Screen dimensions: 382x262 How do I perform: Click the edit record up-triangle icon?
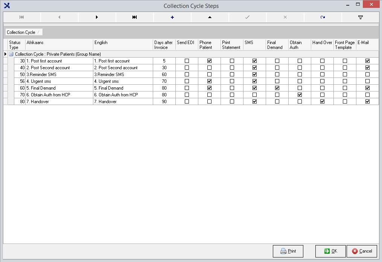pos(210,17)
